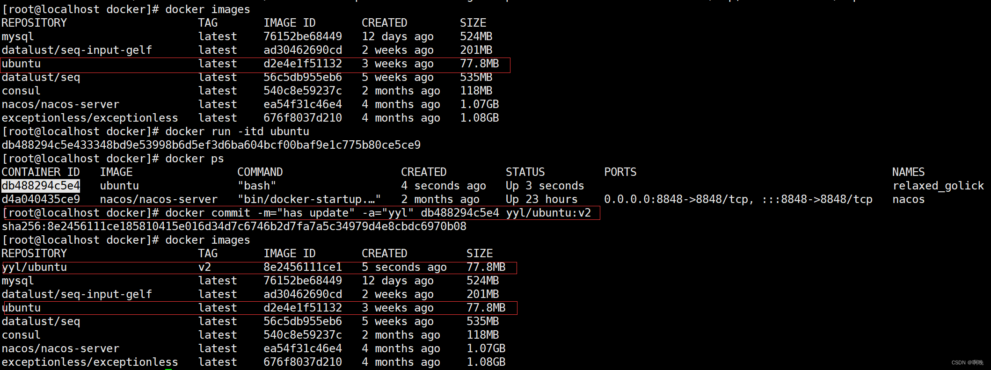Screen dimensions: 991x370
Task: Click image ID ad30462690cd in first listing
Action: [x=303, y=50]
